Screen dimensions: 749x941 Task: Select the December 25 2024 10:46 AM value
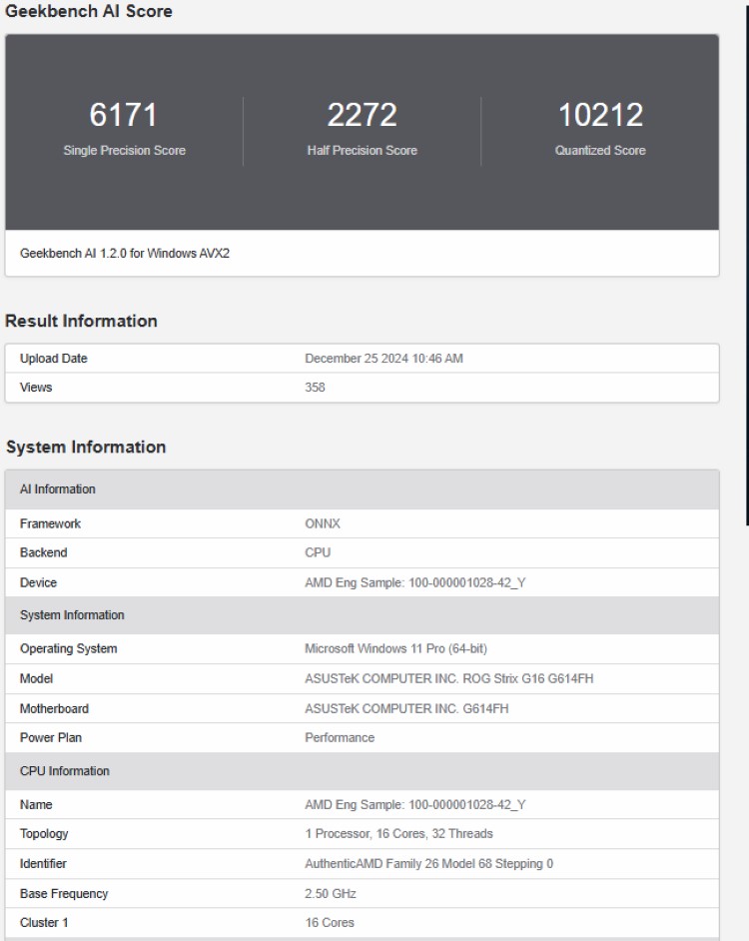coord(384,359)
